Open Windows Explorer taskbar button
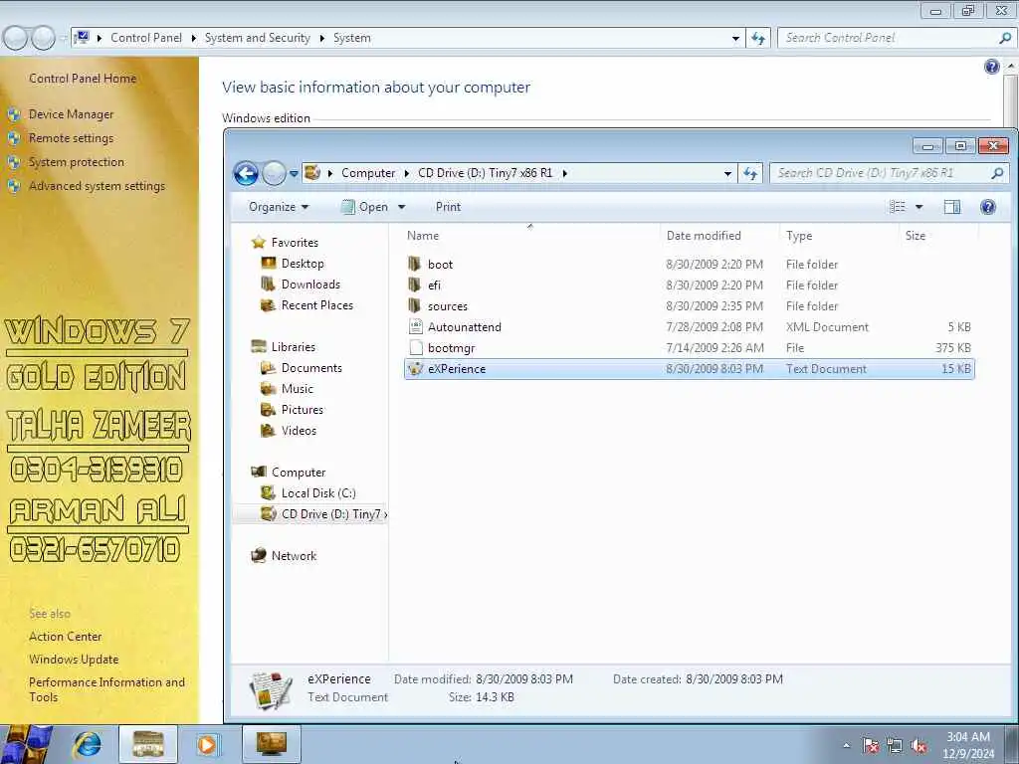This screenshot has height=764, width=1019. [x=148, y=744]
